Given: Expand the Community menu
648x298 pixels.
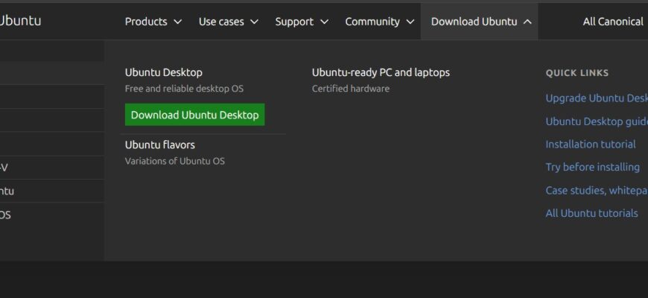Looking at the screenshot, I should [380, 22].
